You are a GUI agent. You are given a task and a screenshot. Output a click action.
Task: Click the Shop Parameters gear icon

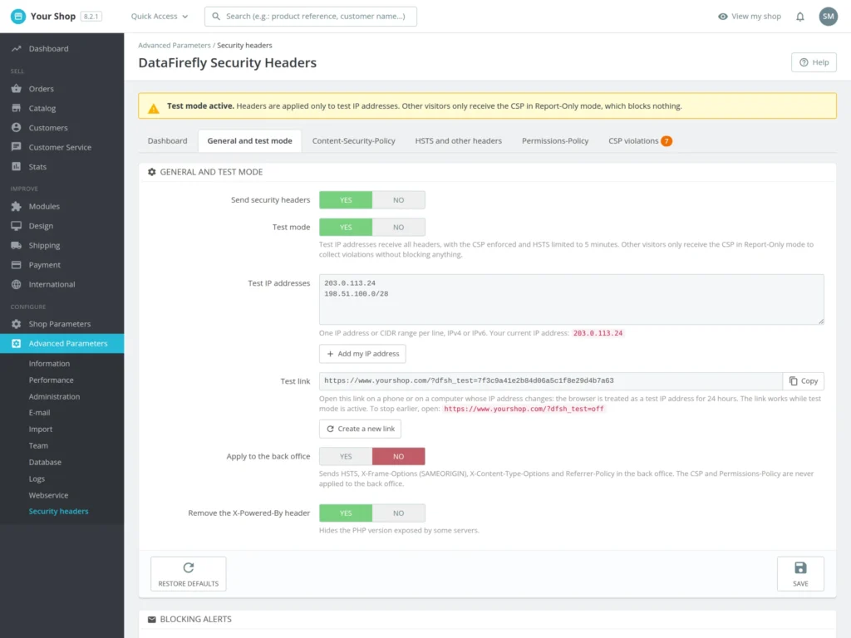(x=17, y=324)
